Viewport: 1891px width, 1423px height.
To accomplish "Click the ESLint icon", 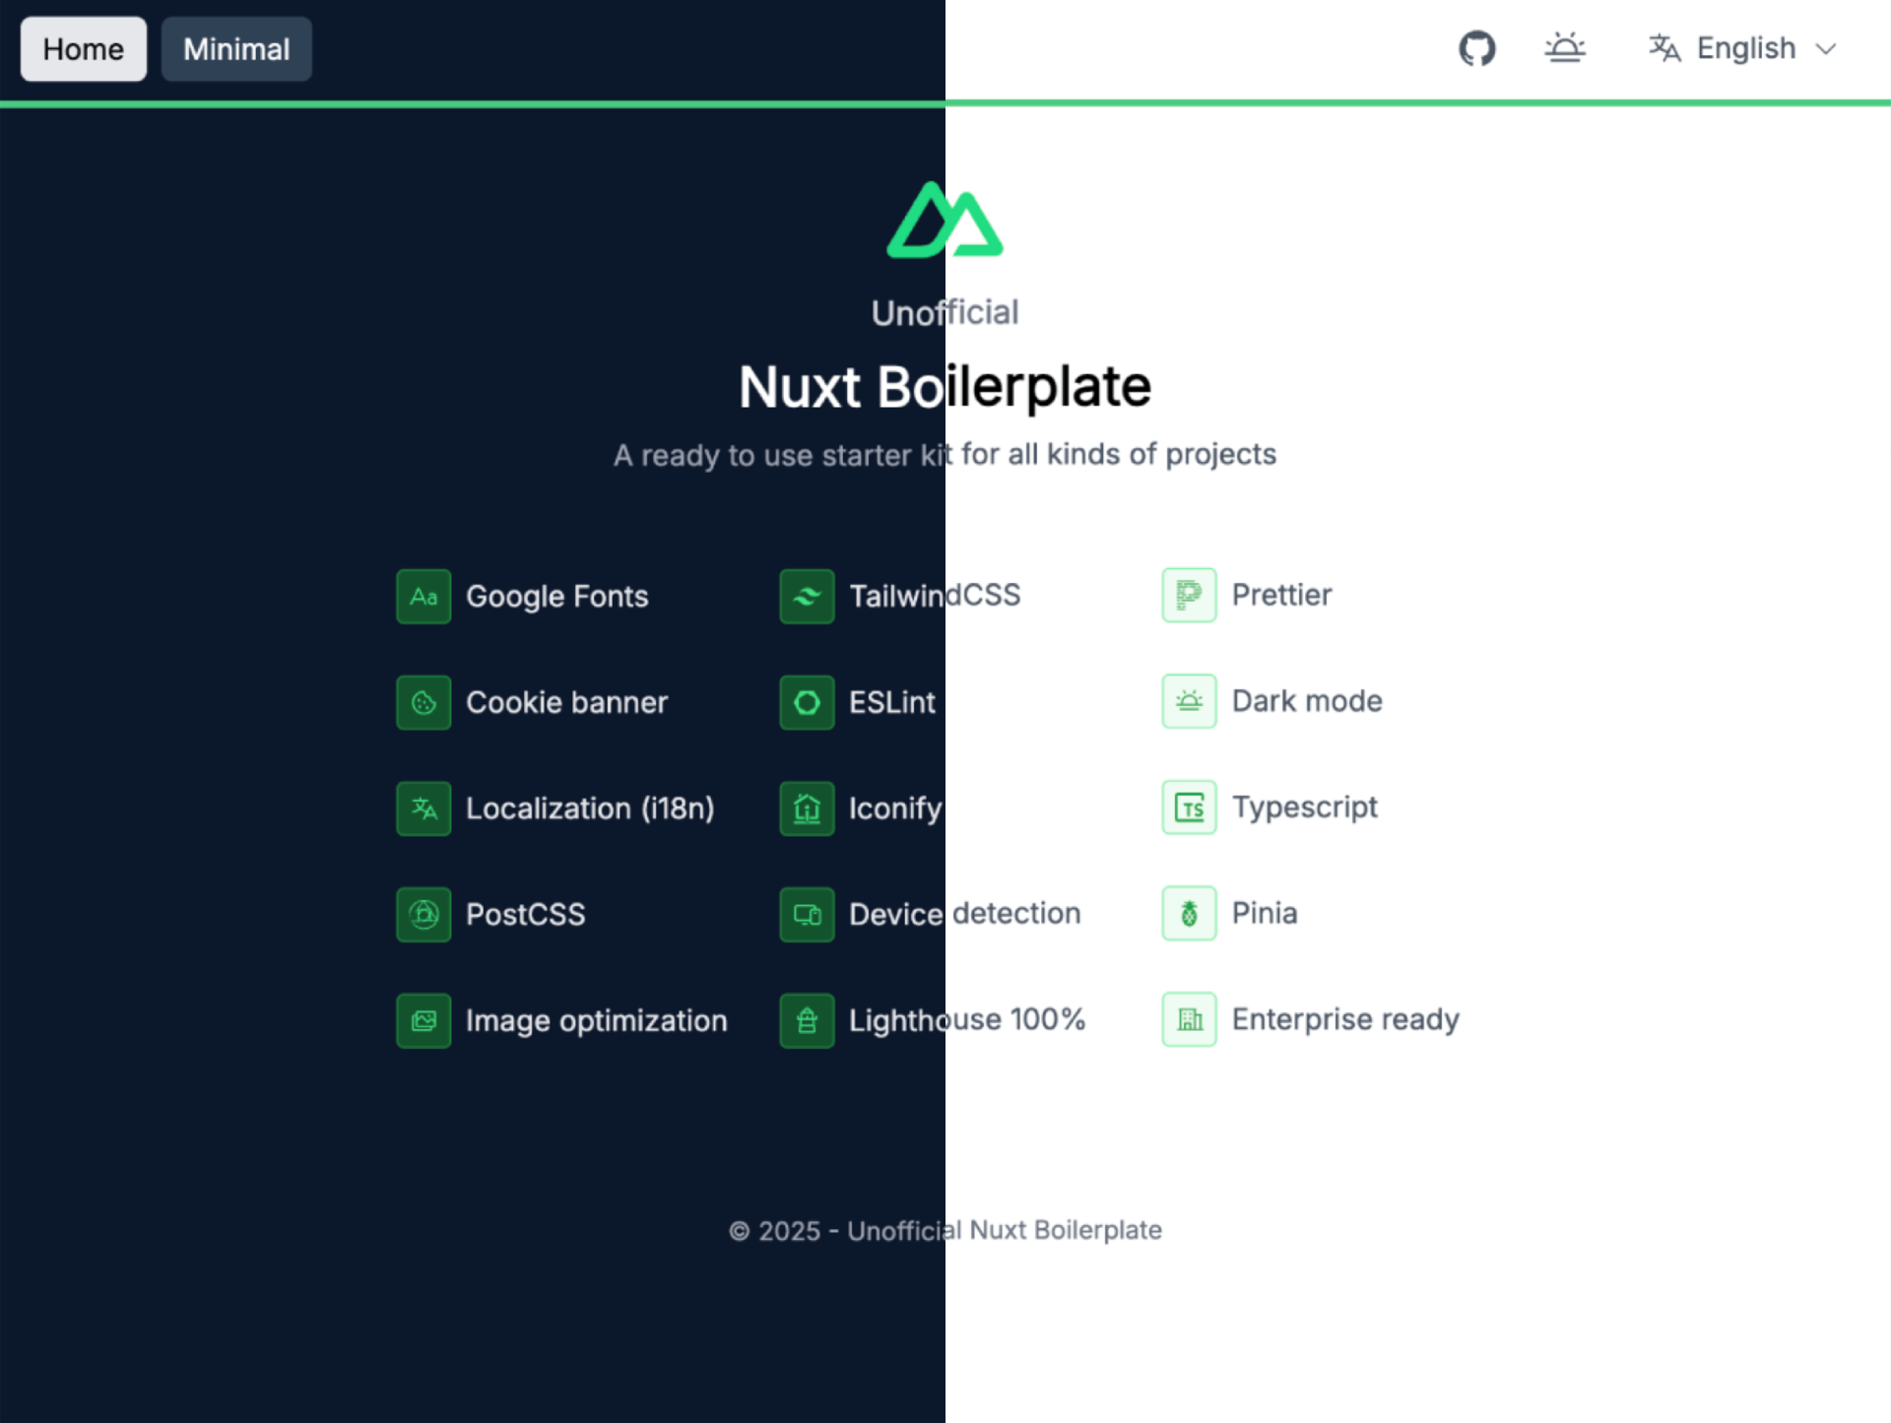I will click(807, 702).
